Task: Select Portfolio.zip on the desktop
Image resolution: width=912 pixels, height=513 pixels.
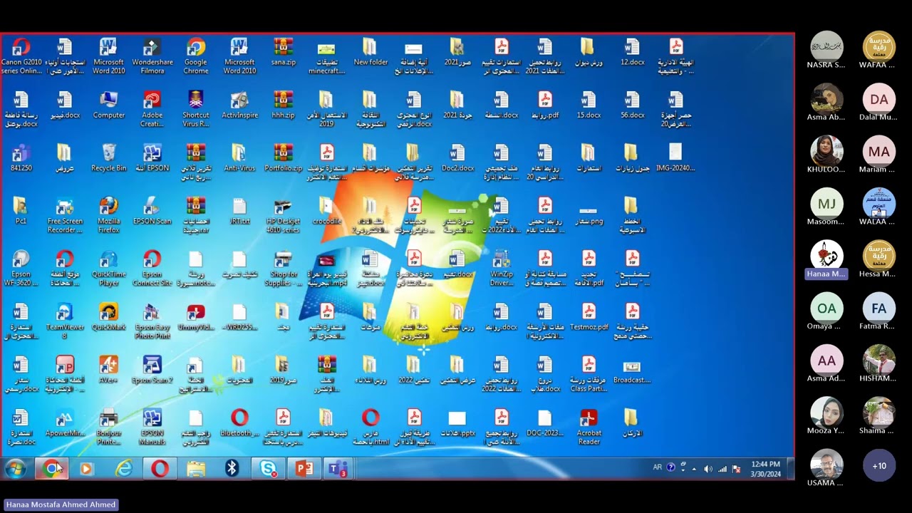Action: pyautogui.click(x=283, y=157)
